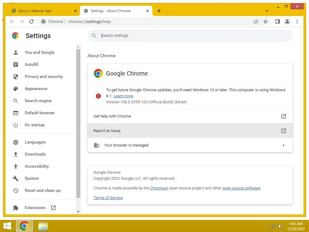This screenshot has width=309, height=232.
Task: Click the Chrome icon in the taskbar
Action: pyautogui.click(x=24, y=226)
